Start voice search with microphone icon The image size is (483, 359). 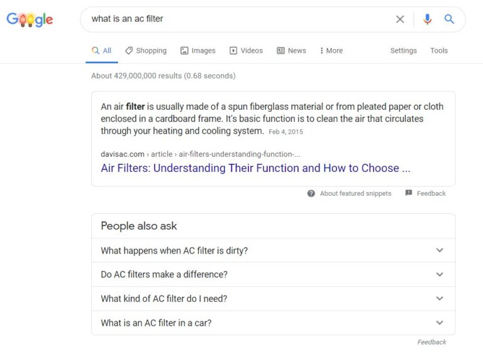click(428, 19)
